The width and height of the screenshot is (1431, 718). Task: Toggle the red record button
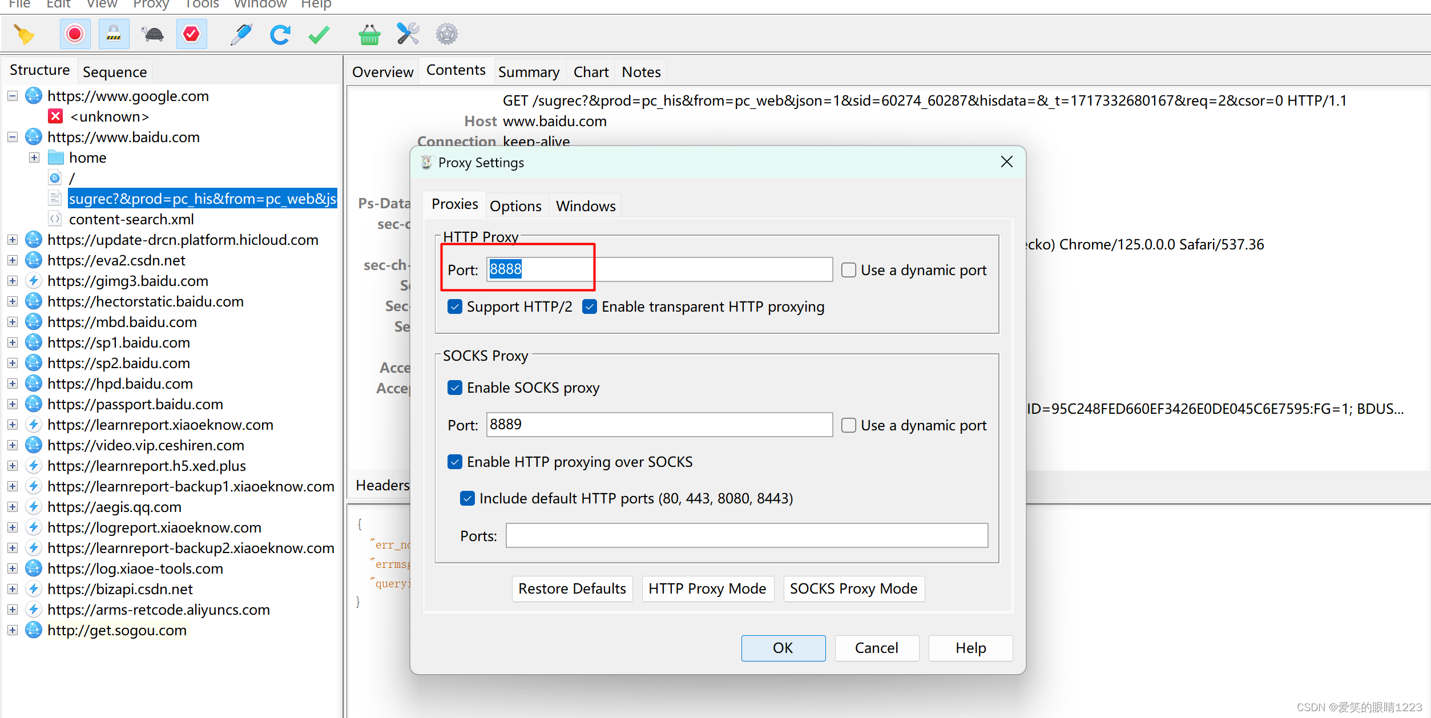(x=75, y=34)
